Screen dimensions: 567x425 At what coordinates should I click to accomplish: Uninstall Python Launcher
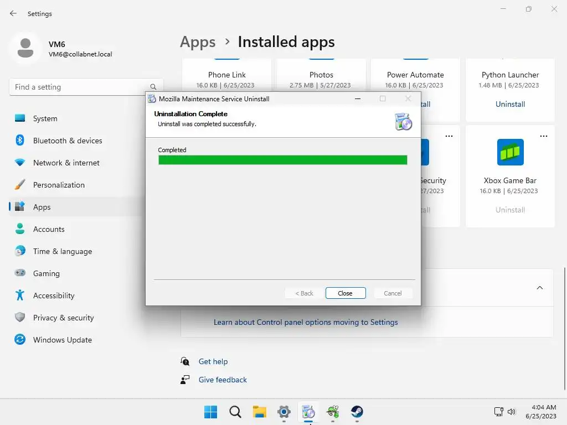tap(510, 104)
